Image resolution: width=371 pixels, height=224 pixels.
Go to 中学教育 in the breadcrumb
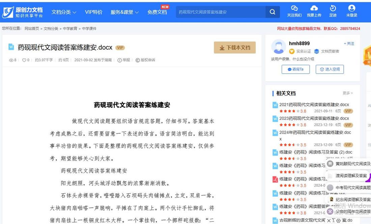click(70, 29)
